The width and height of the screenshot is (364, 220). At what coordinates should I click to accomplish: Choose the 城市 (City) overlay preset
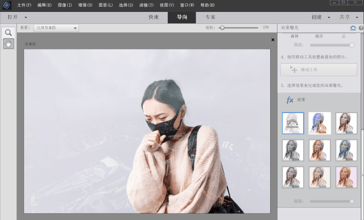coord(319,36)
